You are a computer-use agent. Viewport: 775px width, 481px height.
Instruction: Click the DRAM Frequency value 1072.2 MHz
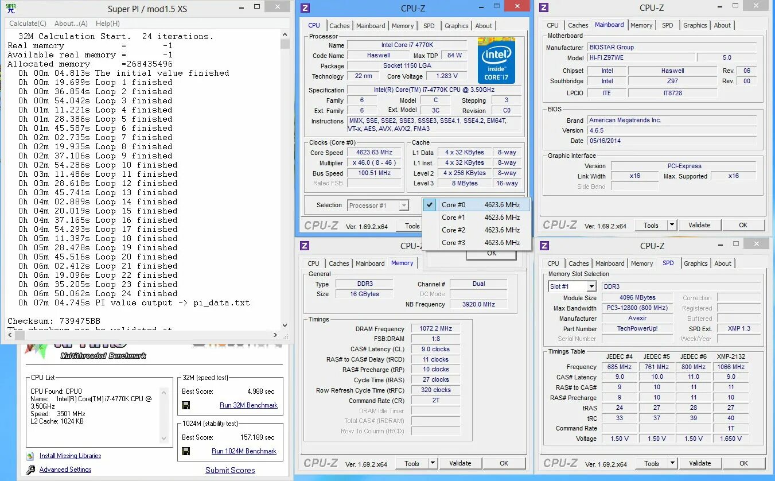pos(437,329)
